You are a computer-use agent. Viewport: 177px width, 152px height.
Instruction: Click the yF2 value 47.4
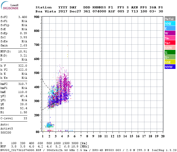(24, 96)
